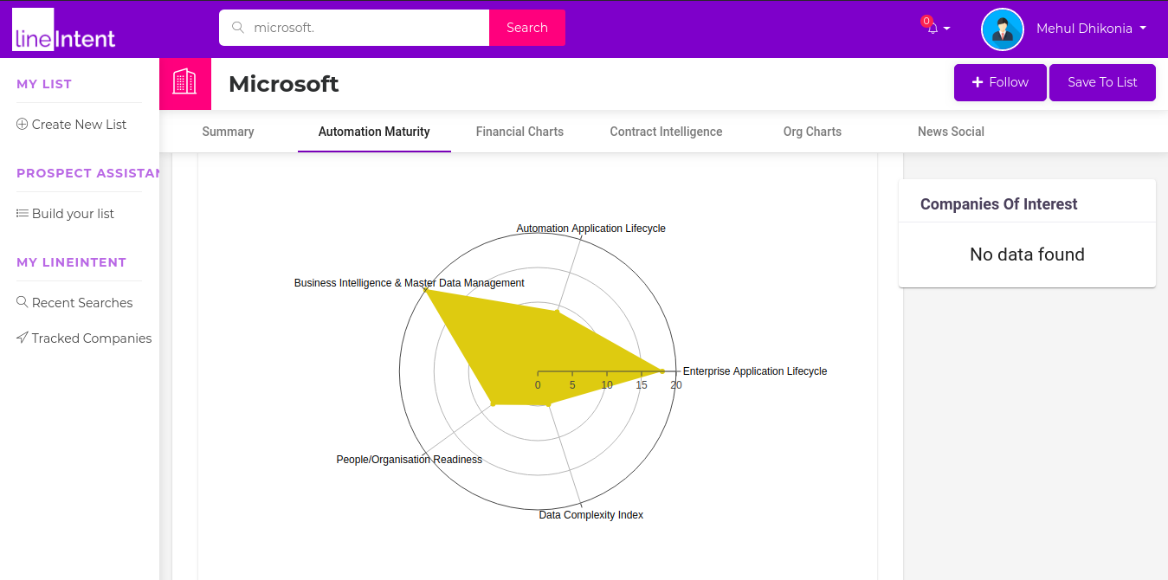Screen dimensions: 1168x580
Task: Select the Automation Maturity tab
Action: coord(374,132)
